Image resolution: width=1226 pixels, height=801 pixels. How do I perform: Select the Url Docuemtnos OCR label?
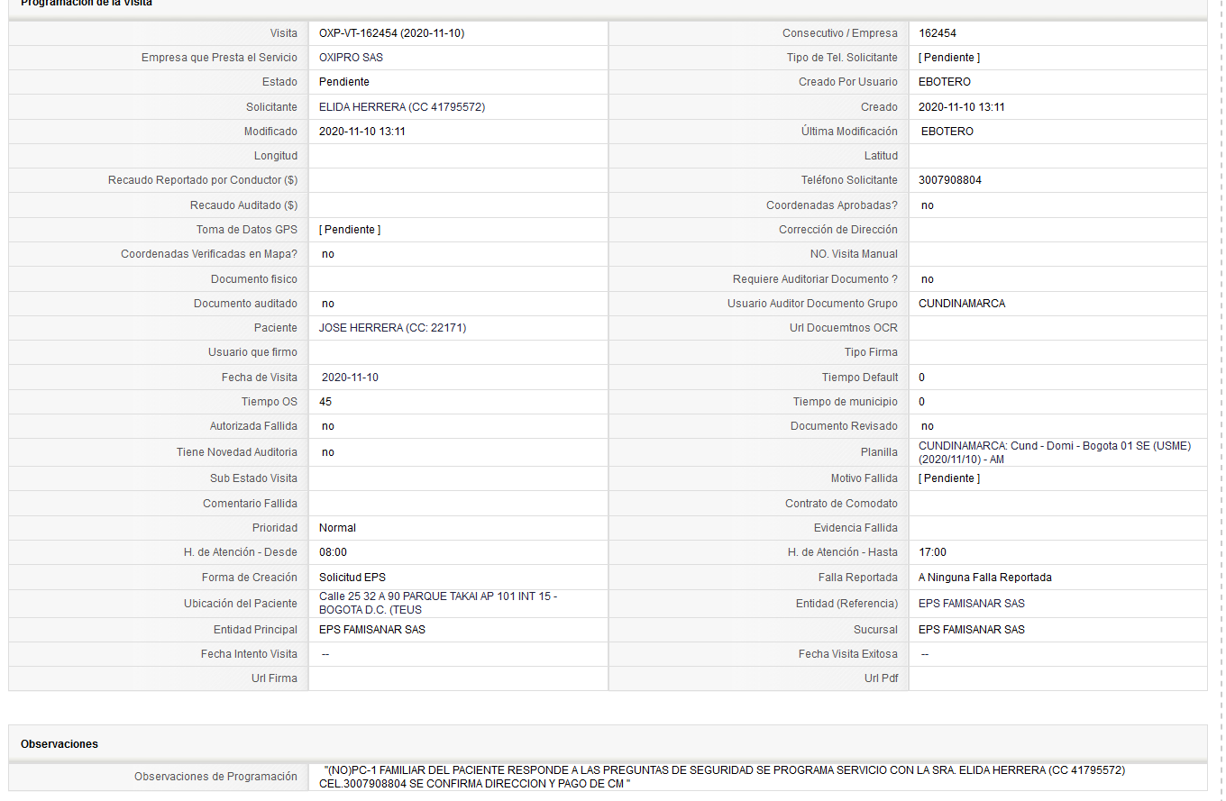click(x=844, y=328)
